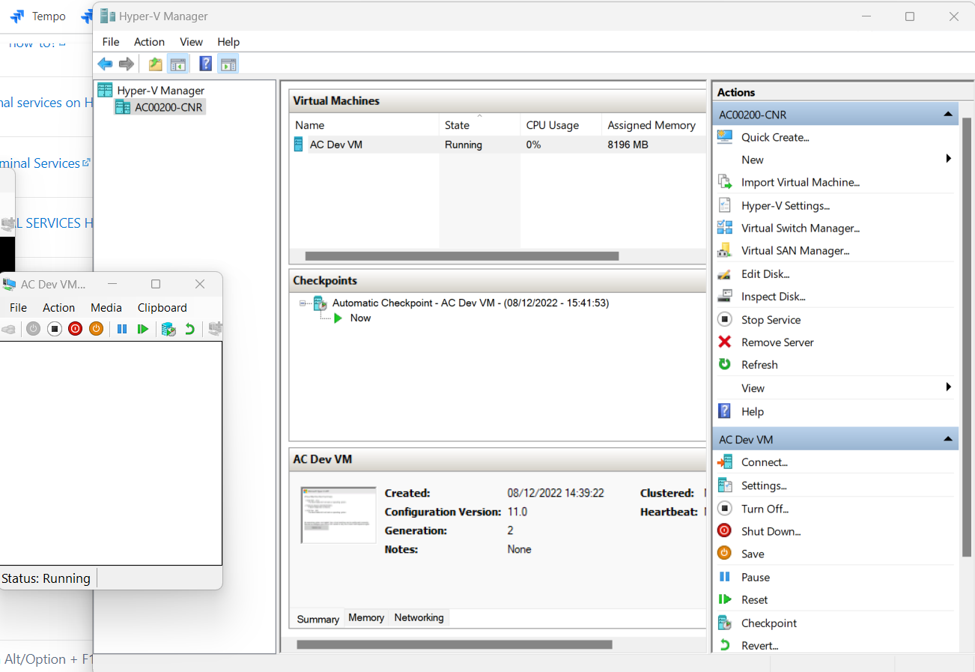Turn off VM via black square toolbar icon

tap(55, 329)
